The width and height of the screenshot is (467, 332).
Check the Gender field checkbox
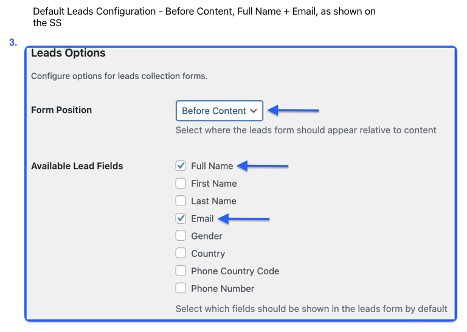point(181,236)
